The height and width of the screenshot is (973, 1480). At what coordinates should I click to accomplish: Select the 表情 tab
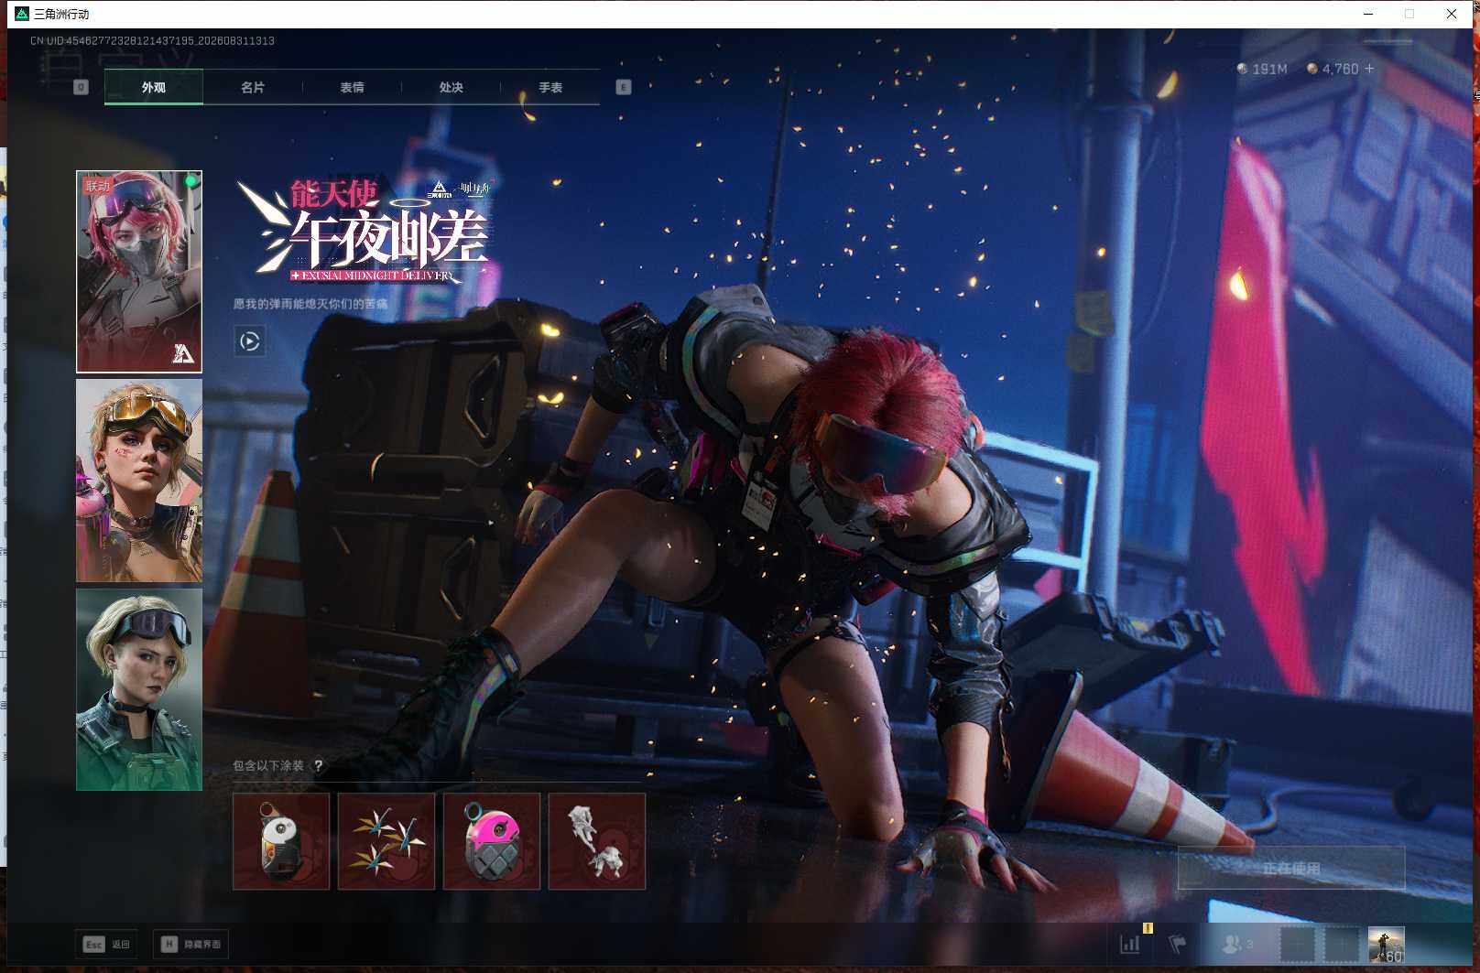coord(352,87)
